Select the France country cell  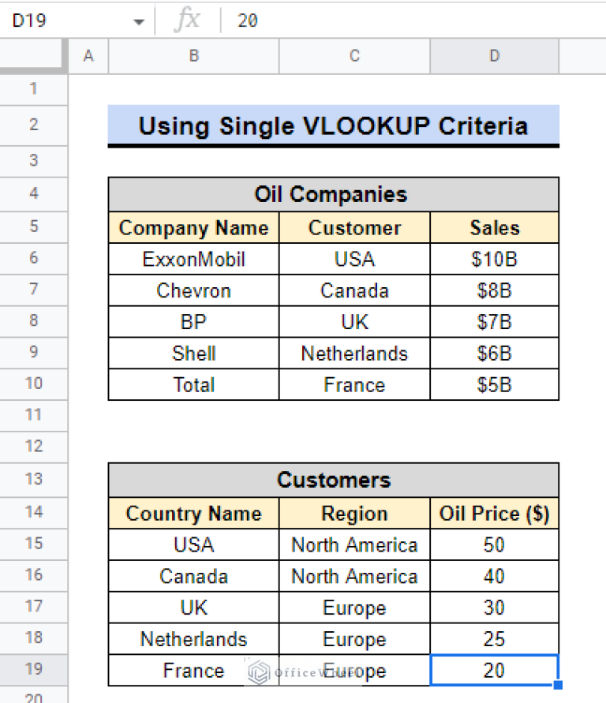click(x=193, y=670)
